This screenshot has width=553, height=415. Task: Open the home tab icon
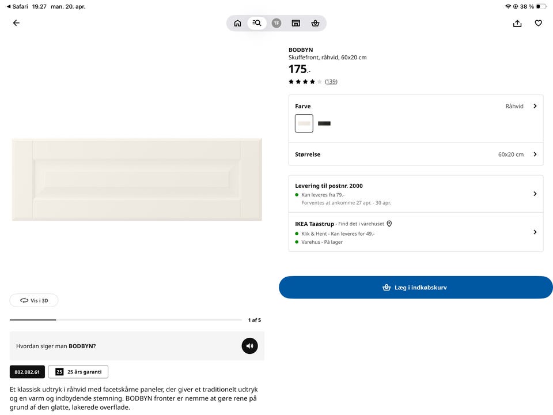[x=237, y=23]
